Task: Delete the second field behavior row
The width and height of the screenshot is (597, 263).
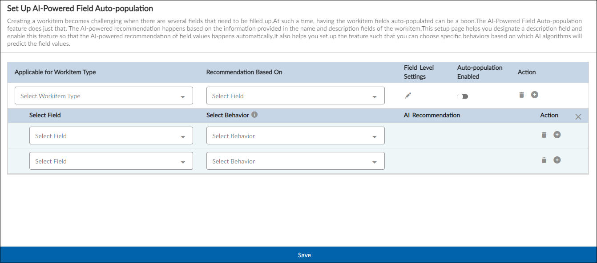Action: pos(544,160)
